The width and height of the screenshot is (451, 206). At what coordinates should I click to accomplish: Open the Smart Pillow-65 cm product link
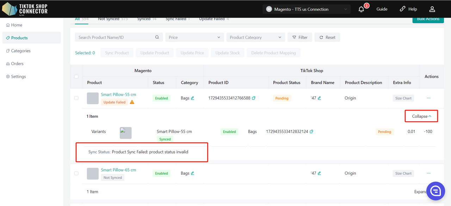(x=118, y=170)
